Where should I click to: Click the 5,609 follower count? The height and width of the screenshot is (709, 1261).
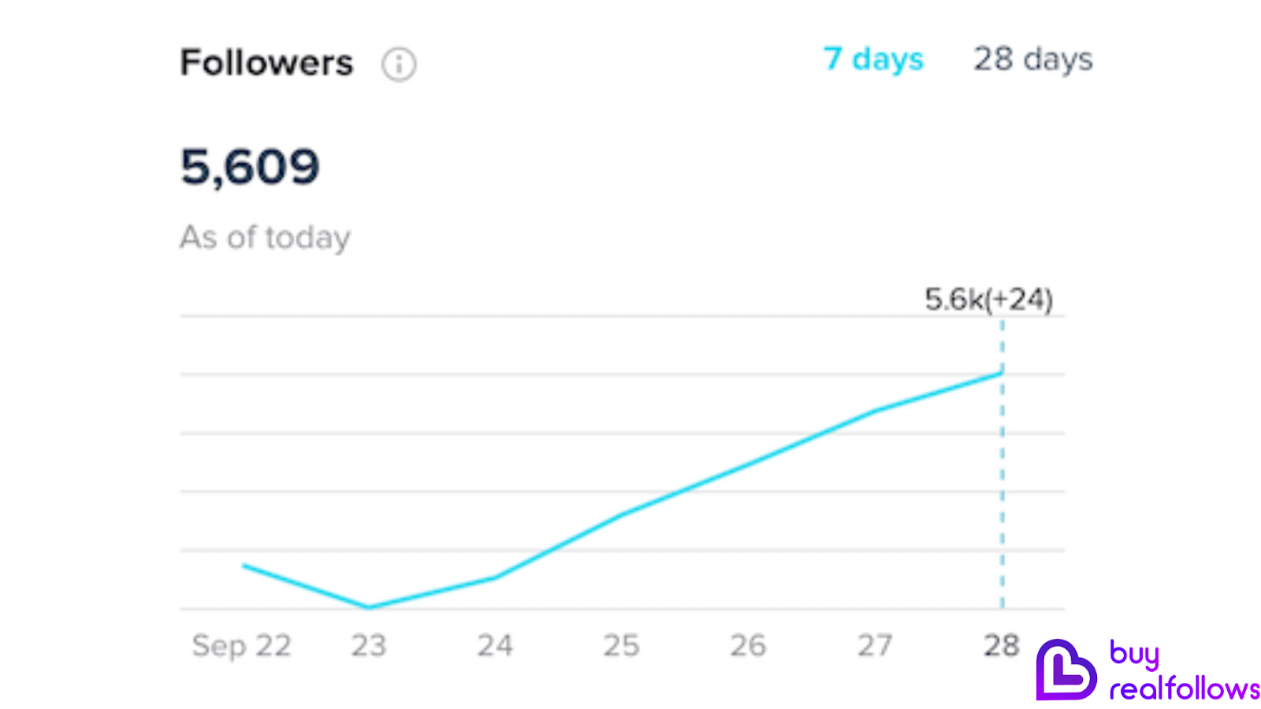[250, 165]
